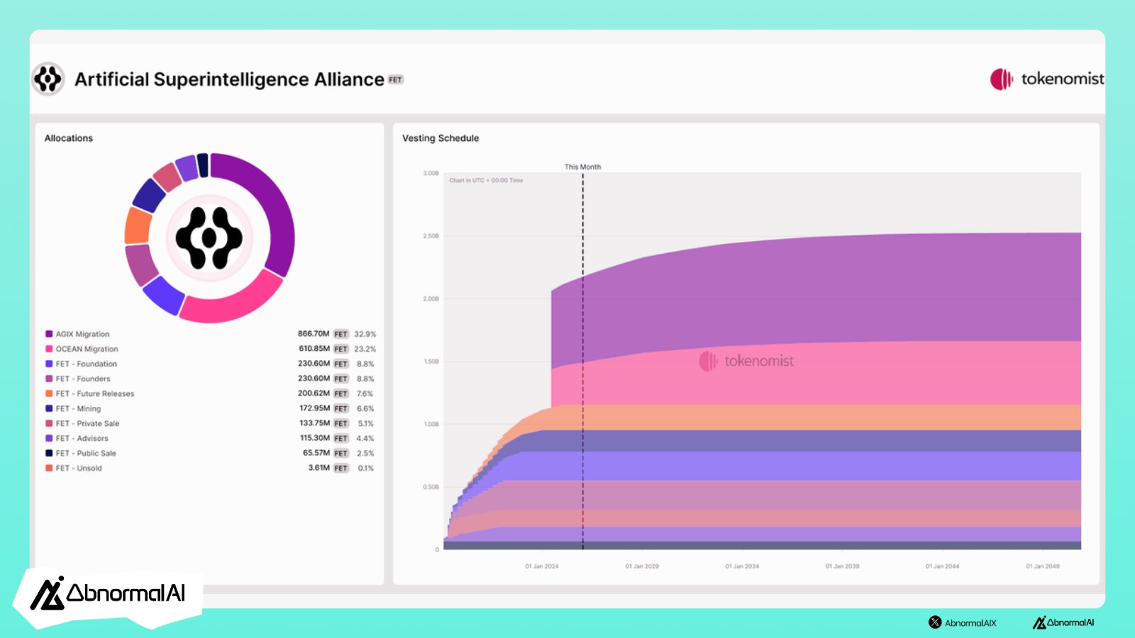
Task: Select the FET - Mining legend swatch
Action: (49, 408)
